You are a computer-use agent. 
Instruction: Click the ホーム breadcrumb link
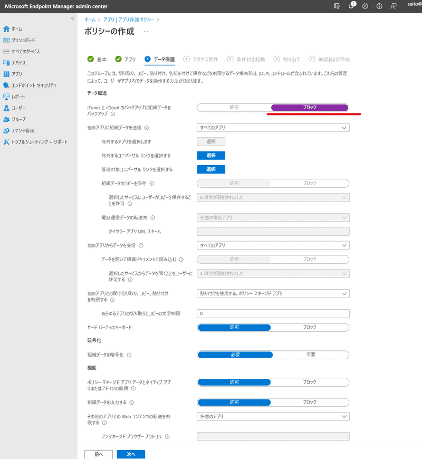pyautogui.click(x=90, y=19)
